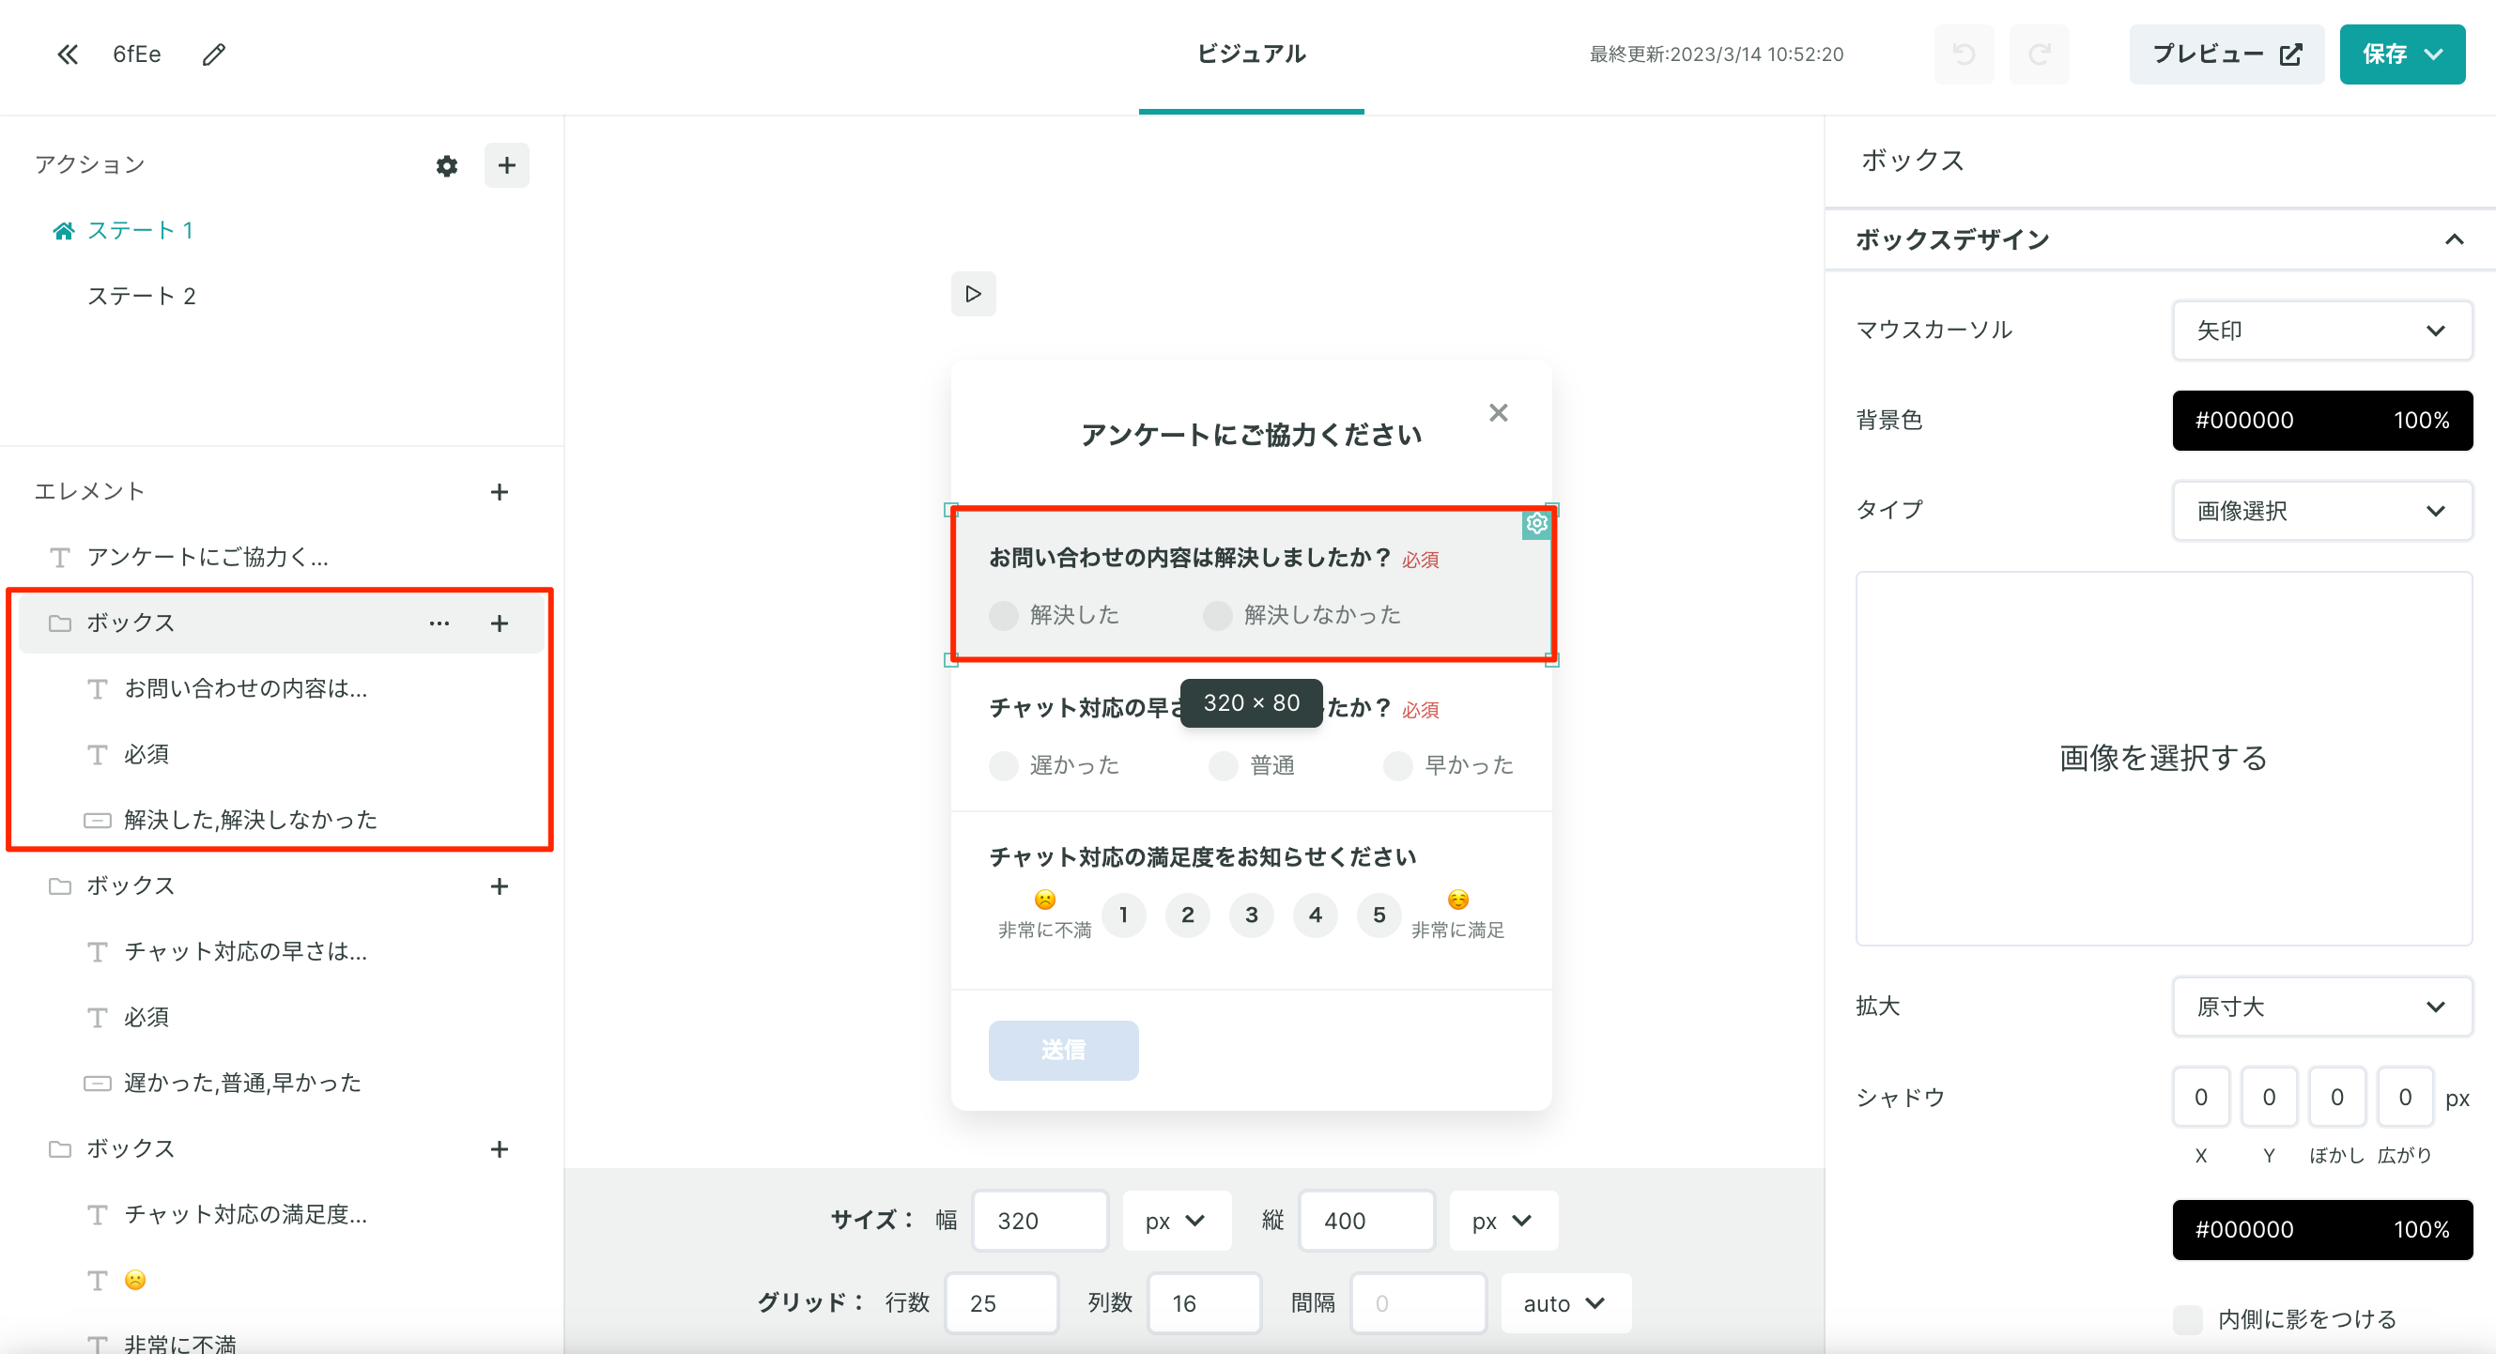
Task: Add child to third ボックス folder
Action: coord(499,1148)
